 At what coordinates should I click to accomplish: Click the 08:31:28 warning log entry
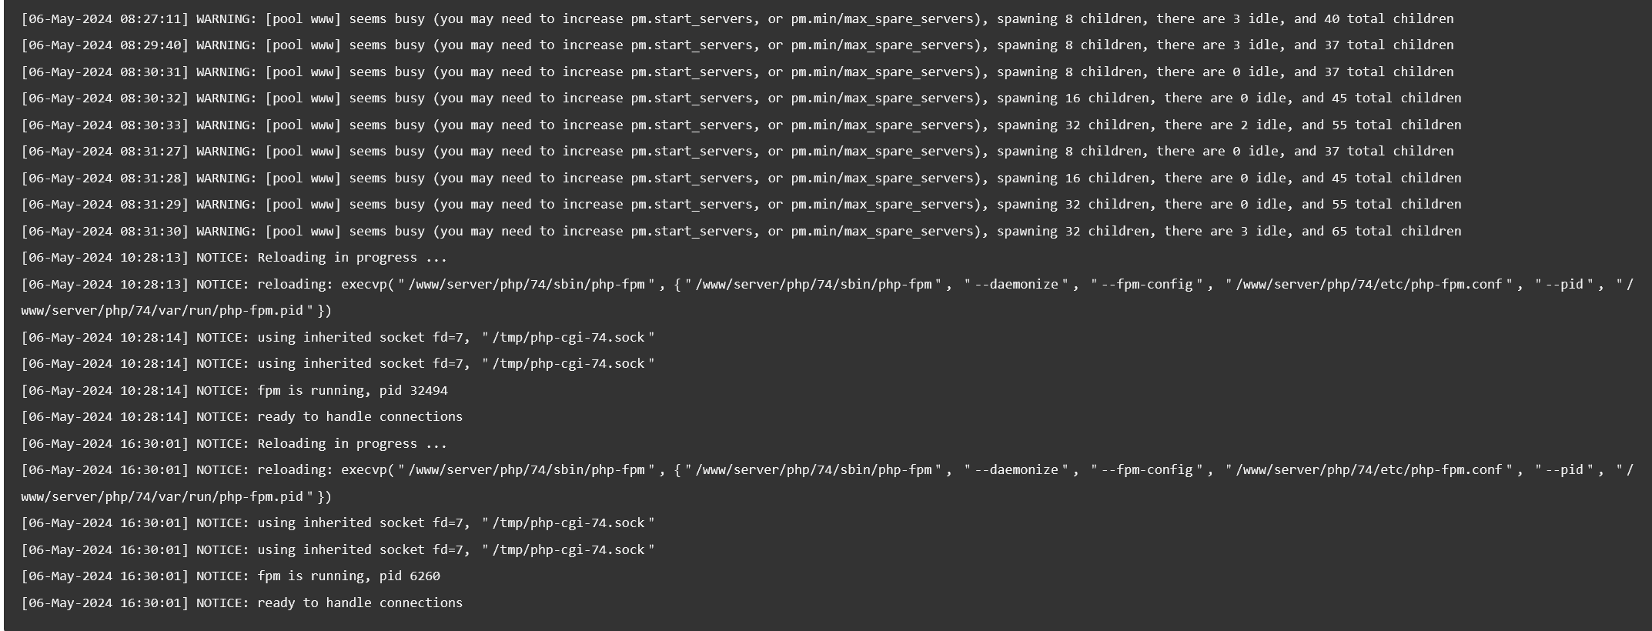741,178
